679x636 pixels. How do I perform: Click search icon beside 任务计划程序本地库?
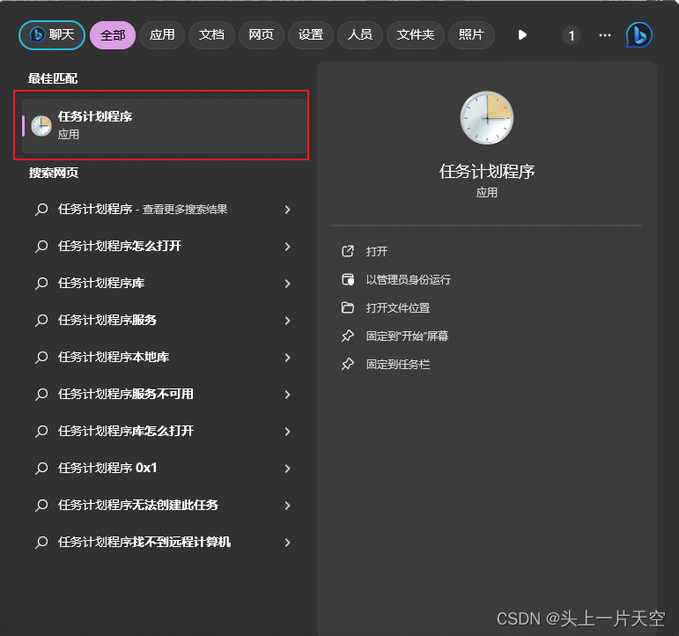point(41,357)
